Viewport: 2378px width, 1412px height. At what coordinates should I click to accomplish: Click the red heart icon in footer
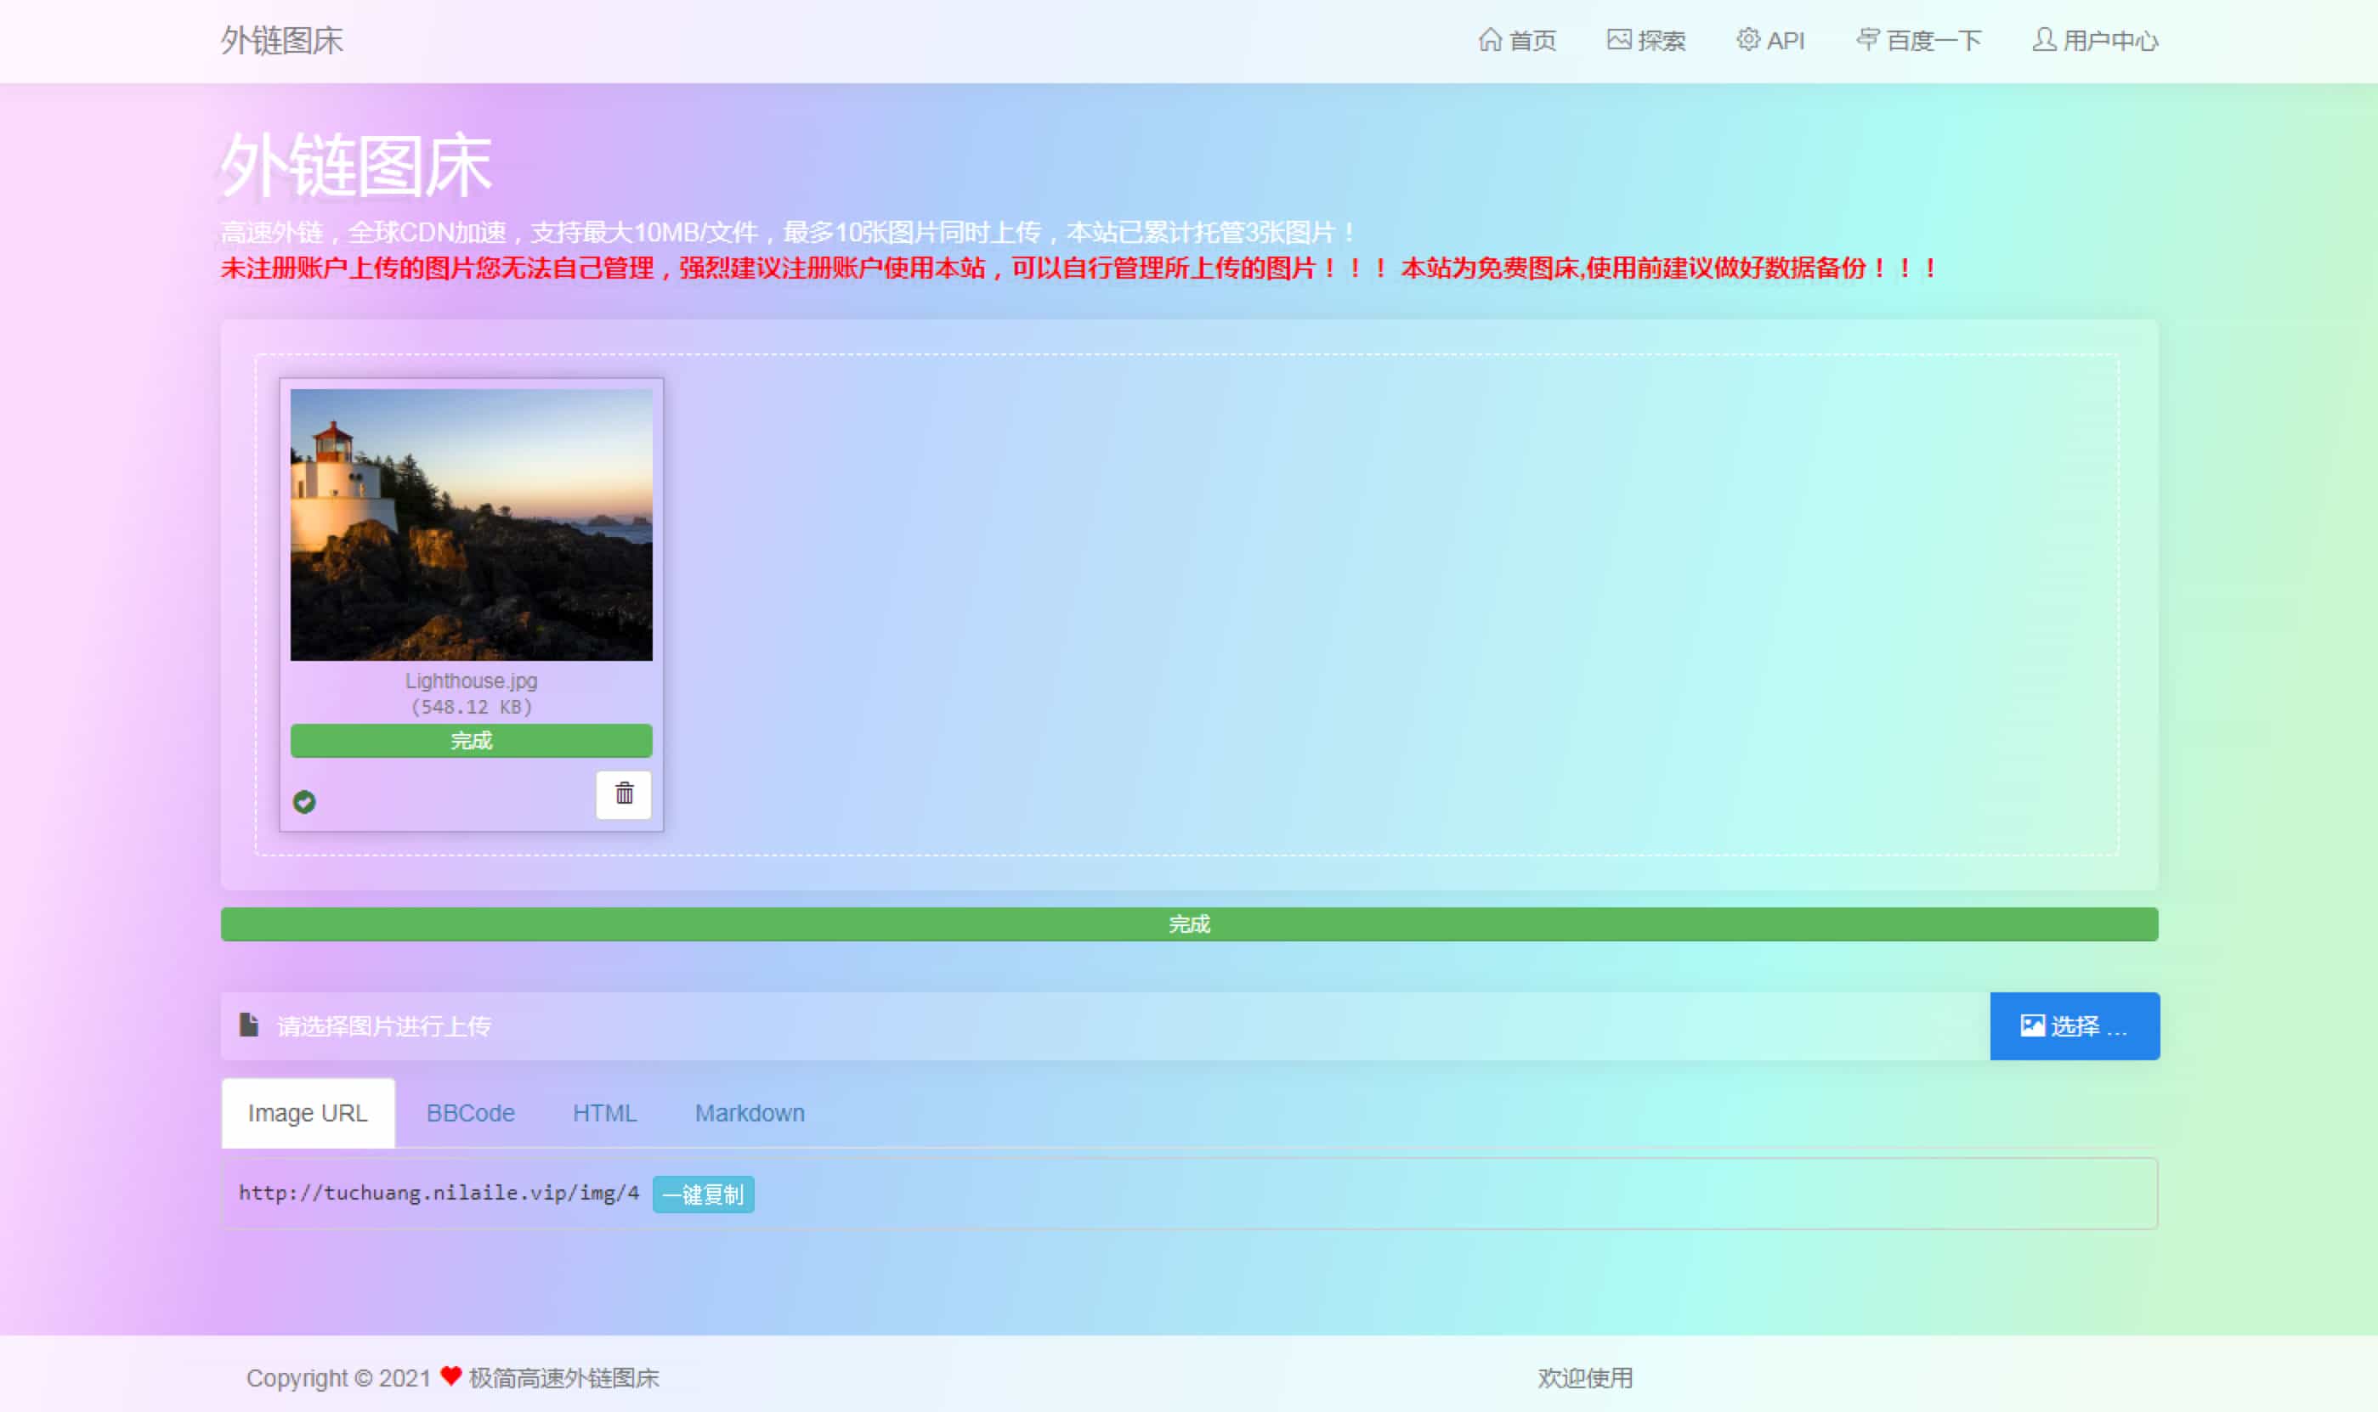click(451, 1375)
